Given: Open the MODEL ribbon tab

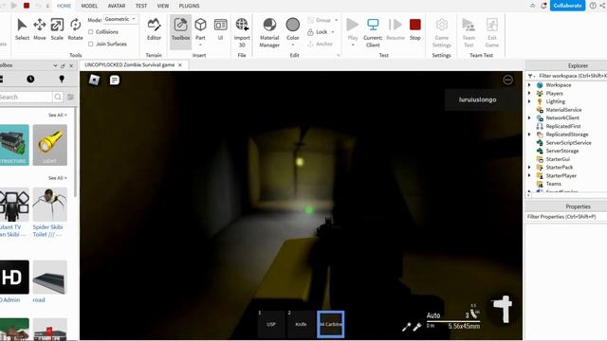Looking at the screenshot, I should (x=89, y=6).
